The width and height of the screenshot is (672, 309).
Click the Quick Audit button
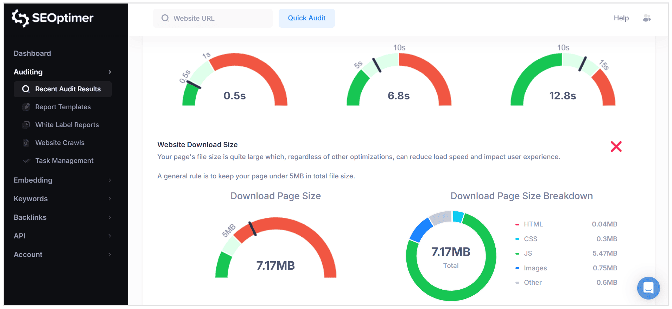[x=306, y=18]
